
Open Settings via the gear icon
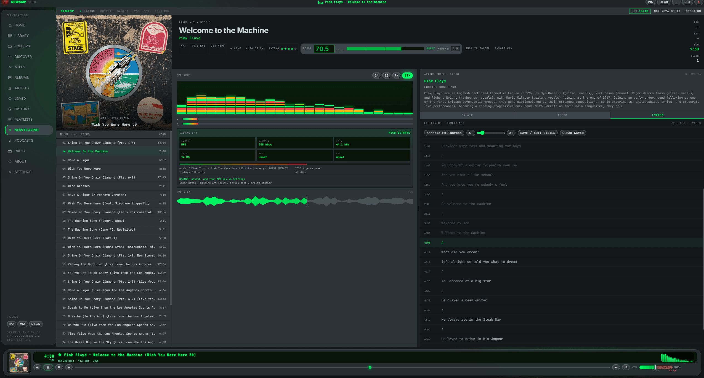point(10,172)
